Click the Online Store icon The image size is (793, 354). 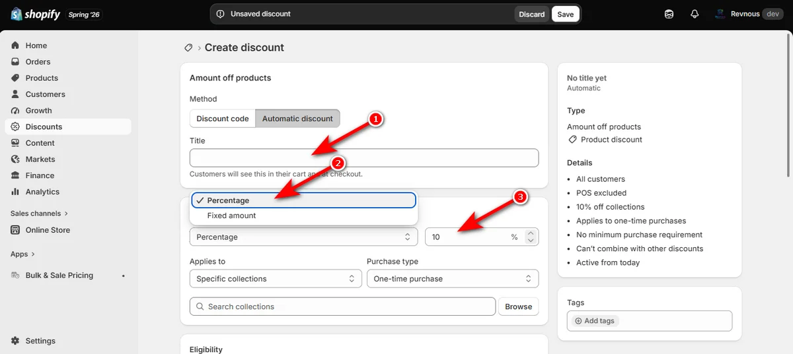click(x=16, y=230)
